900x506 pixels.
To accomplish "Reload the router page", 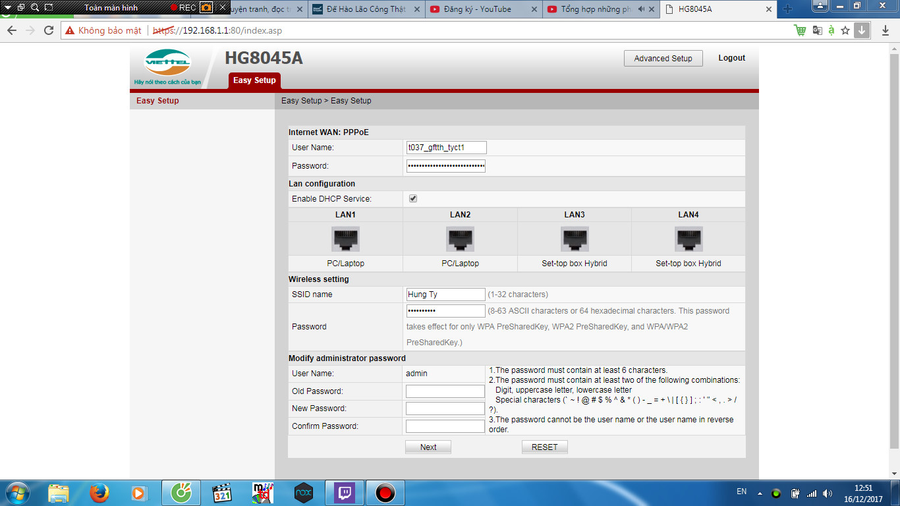I will click(49, 30).
